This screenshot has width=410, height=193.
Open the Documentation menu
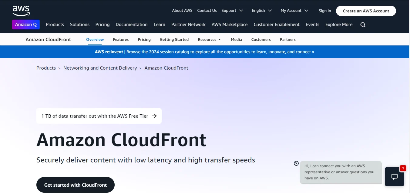pyautogui.click(x=132, y=25)
